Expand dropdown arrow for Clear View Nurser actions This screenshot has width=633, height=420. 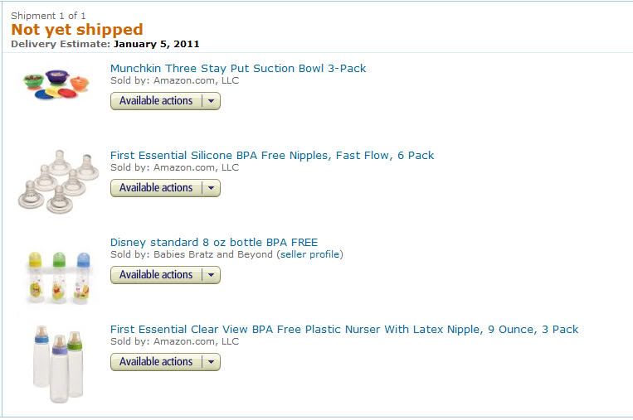(211, 362)
